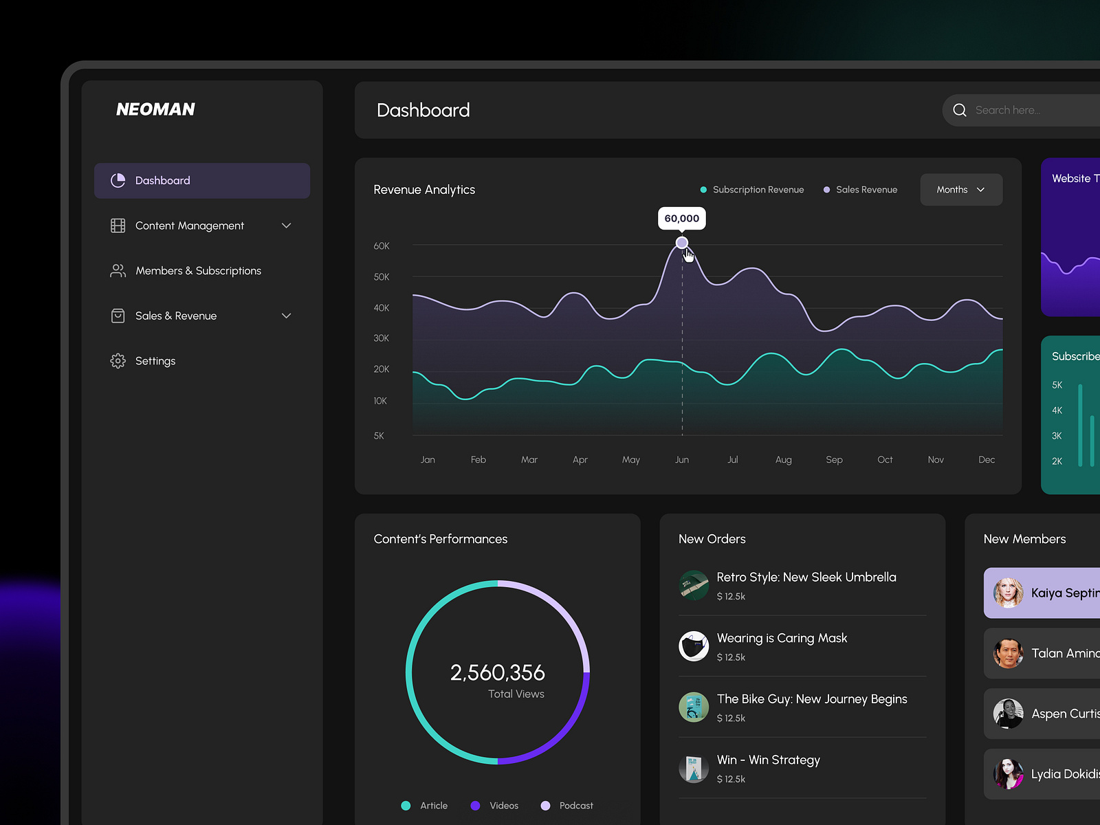Image resolution: width=1100 pixels, height=825 pixels.
Task: Click the NEOMAN logo
Action: click(x=155, y=109)
